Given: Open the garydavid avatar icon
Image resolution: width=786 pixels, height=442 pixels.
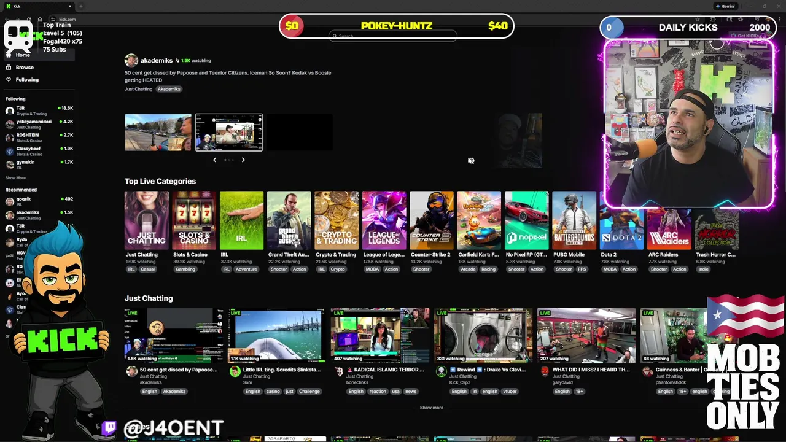Looking at the screenshot, I should 544,371.
